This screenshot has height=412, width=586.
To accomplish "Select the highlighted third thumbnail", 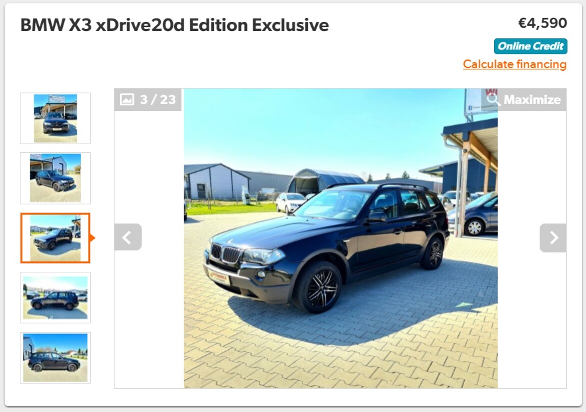I will pos(56,238).
